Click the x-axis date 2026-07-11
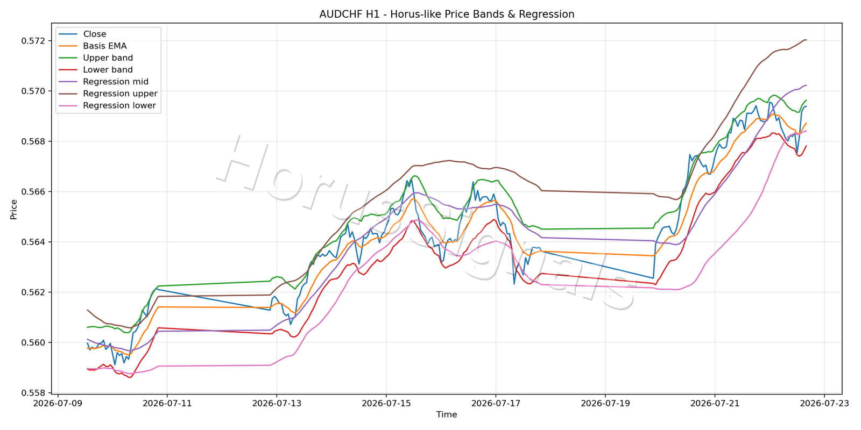The width and height of the screenshot is (861, 430). pyautogui.click(x=167, y=403)
